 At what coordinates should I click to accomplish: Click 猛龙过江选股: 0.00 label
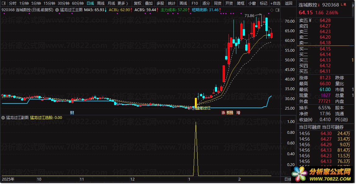(46, 117)
